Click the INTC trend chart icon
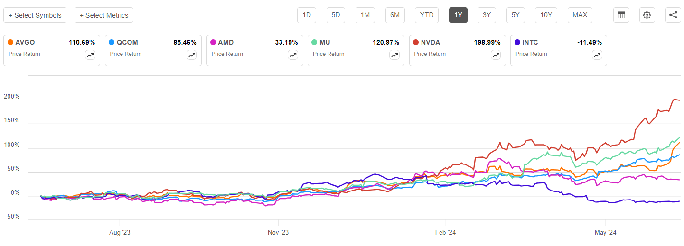The height and width of the screenshot is (246, 684). coord(597,55)
